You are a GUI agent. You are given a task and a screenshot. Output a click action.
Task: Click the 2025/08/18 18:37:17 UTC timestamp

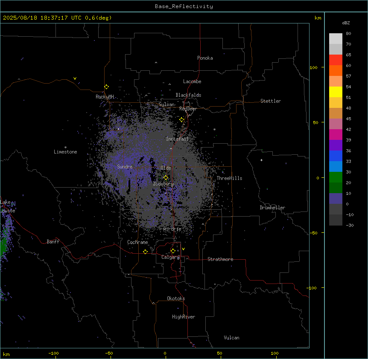(x=42, y=18)
